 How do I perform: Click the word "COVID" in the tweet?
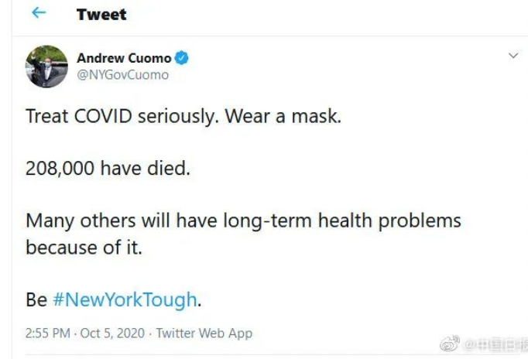click(x=103, y=116)
